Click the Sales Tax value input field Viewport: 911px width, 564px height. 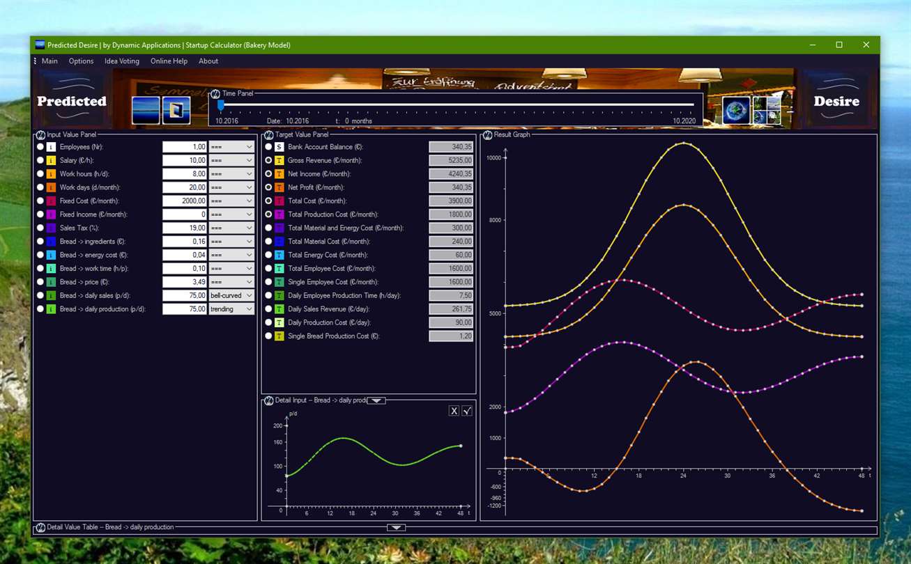pos(185,228)
